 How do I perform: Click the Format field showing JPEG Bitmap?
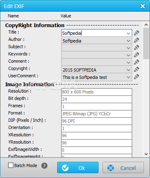tap(96, 114)
